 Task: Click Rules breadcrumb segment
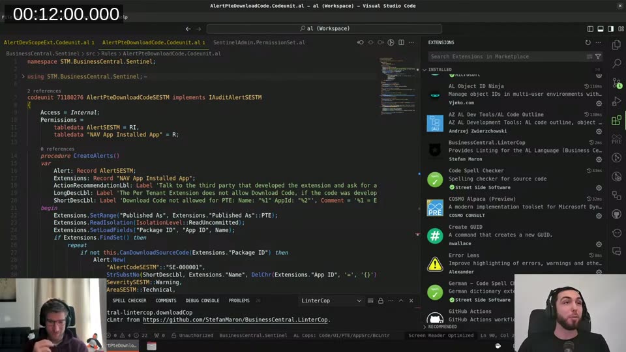pos(109,53)
